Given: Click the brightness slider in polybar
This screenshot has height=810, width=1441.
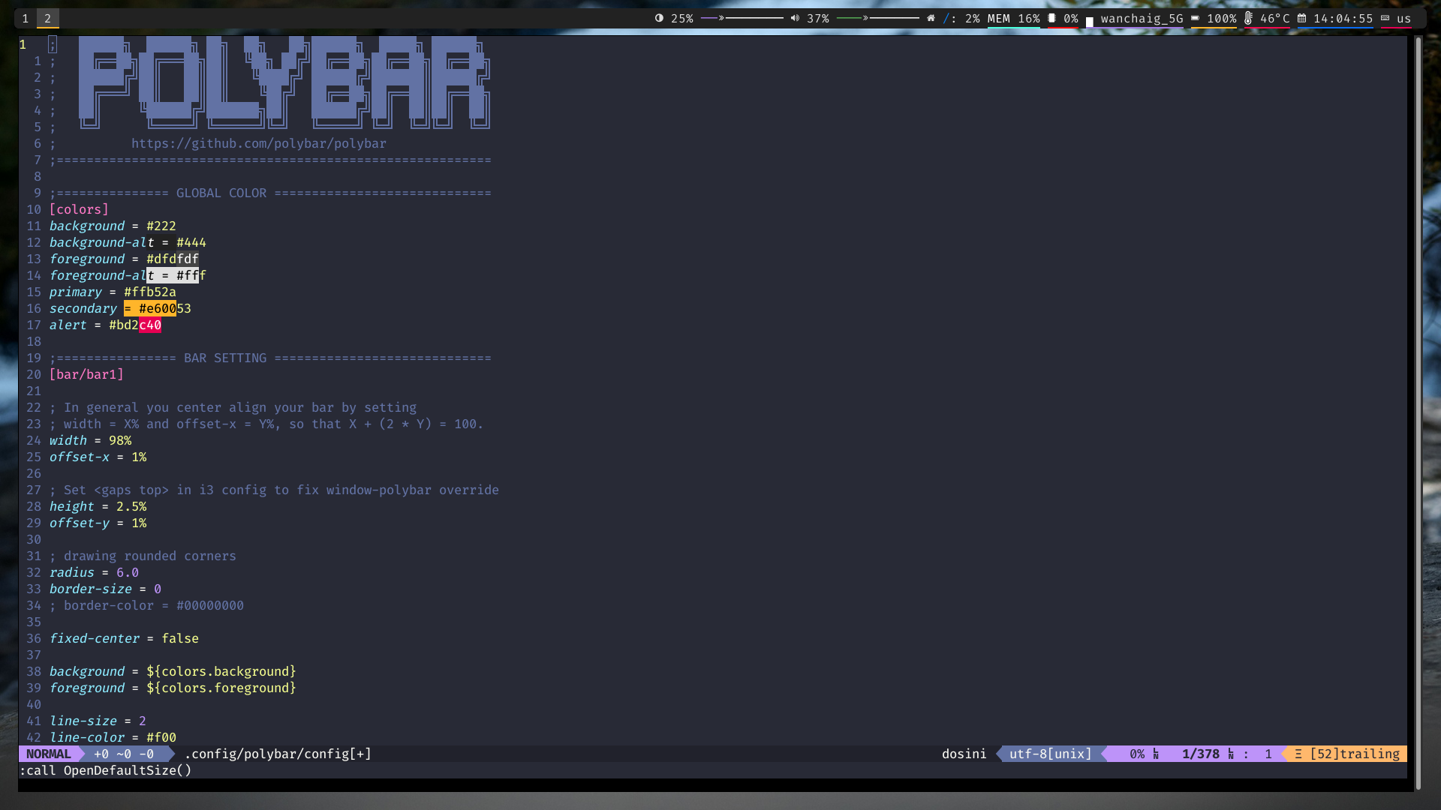Looking at the screenshot, I should 743,18.
